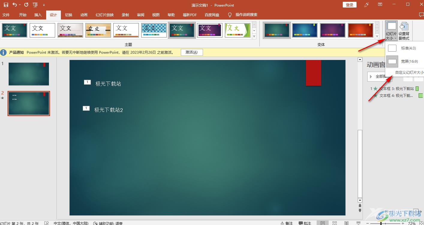Choose the purple variant thumbnail
This screenshot has height=225, width=424.
(x=333, y=30)
